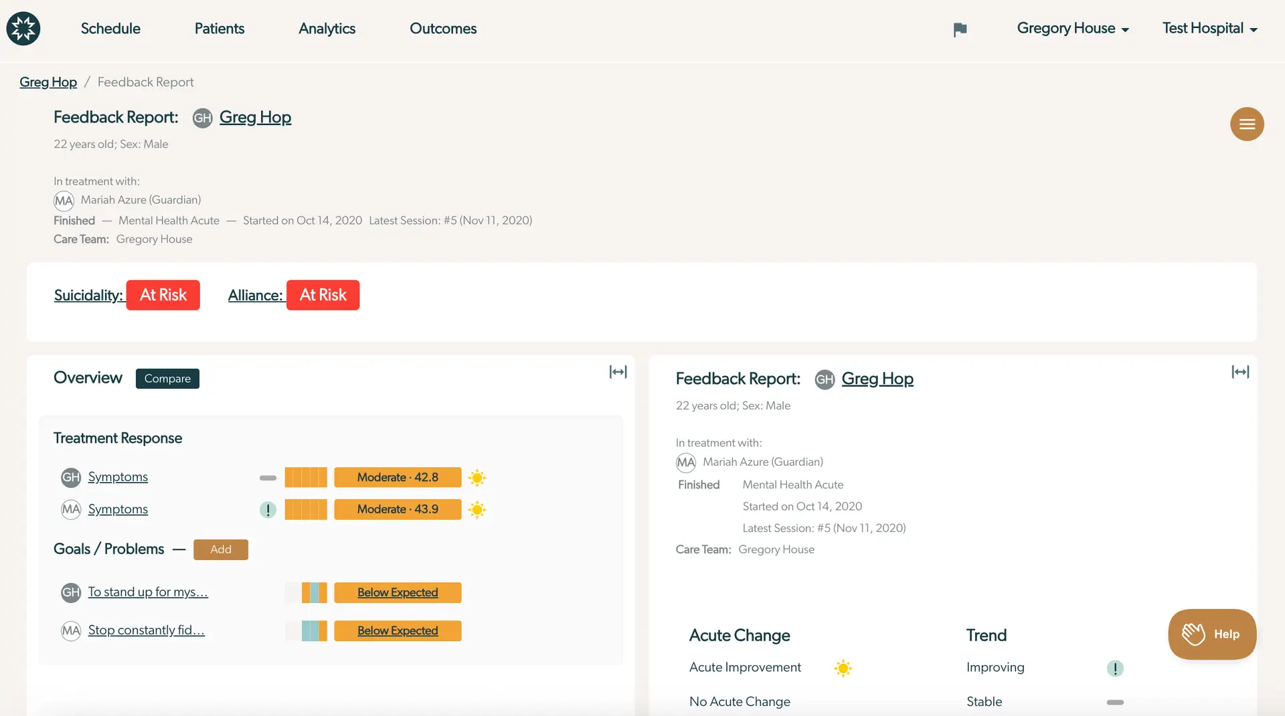Viewport: 1285px width, 716px height.
Task: Click the orange severity bar for Symptoms
Action: click(306, 477)
